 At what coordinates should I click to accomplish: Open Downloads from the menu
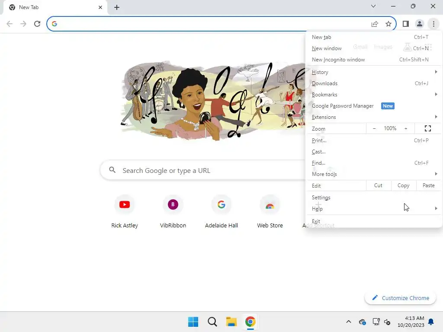point(373,83)
